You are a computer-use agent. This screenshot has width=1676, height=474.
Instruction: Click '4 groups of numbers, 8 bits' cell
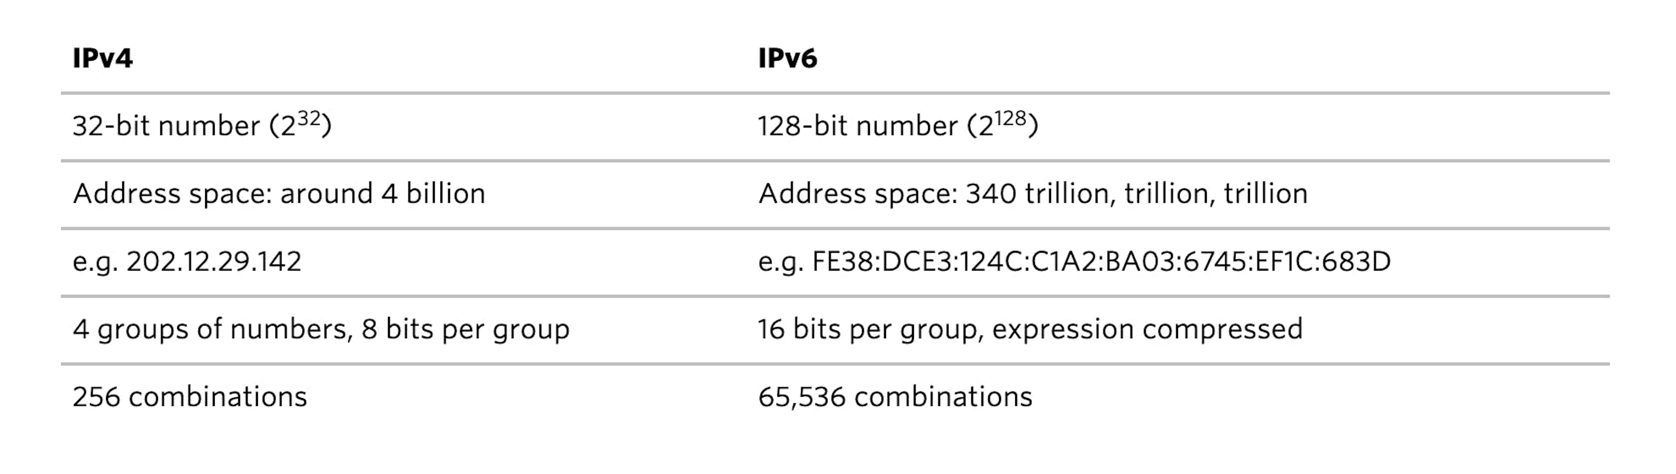click(x=321, y=329)
